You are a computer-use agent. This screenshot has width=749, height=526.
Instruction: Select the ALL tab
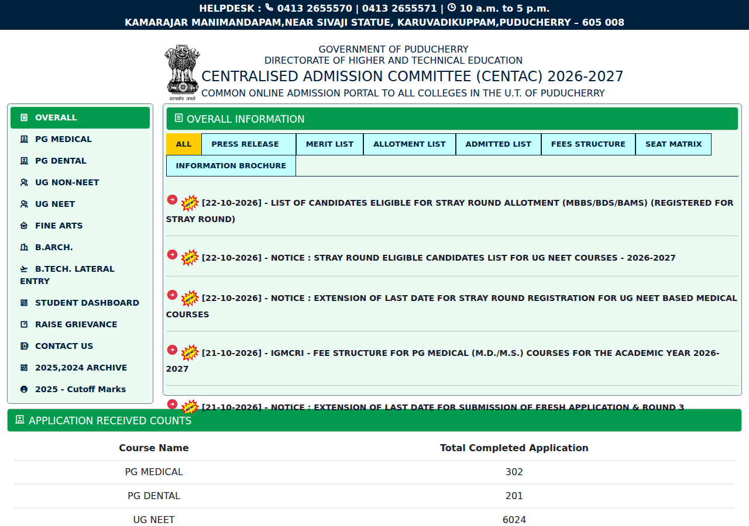click(184, 144)
